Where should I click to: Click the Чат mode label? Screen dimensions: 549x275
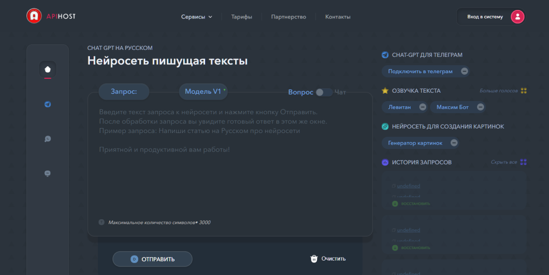coord(340,92)
